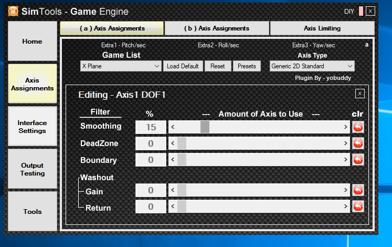Go to Home in the sidebar

(x=32, y=42)
